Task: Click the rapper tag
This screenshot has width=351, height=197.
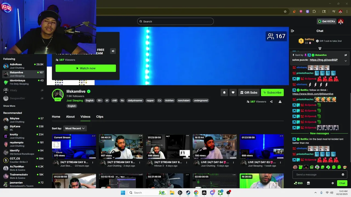Action: (x=150, y=100)
